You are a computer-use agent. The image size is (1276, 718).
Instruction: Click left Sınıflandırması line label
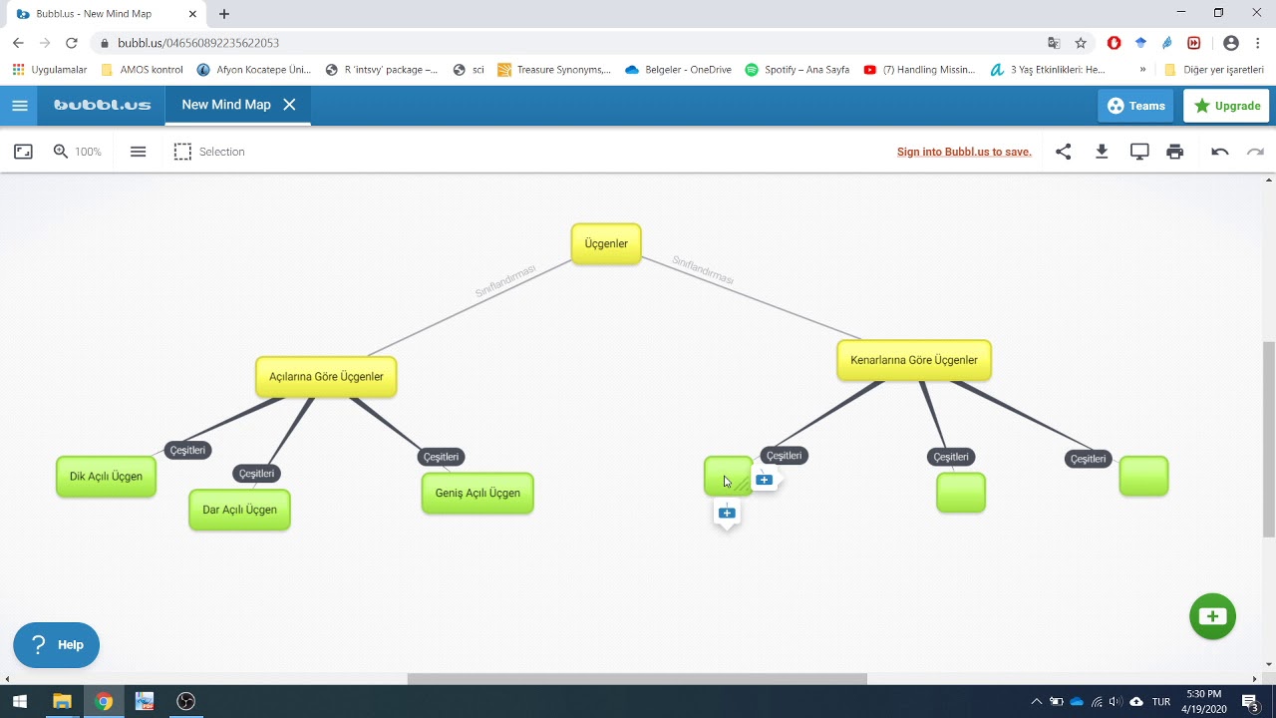tap(505, 281)
